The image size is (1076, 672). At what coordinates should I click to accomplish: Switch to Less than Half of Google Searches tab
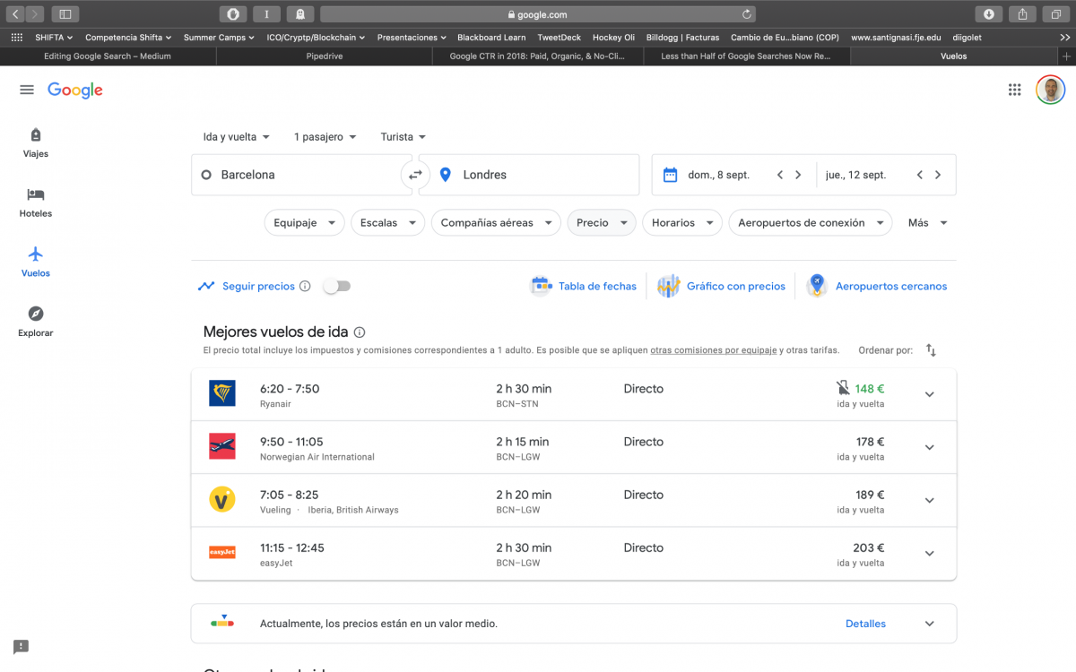pyautogui.click(x=746, y=56)
